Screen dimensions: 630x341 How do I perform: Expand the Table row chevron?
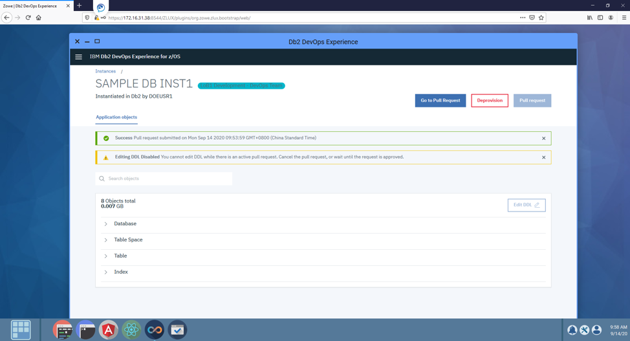click(105, 256)
